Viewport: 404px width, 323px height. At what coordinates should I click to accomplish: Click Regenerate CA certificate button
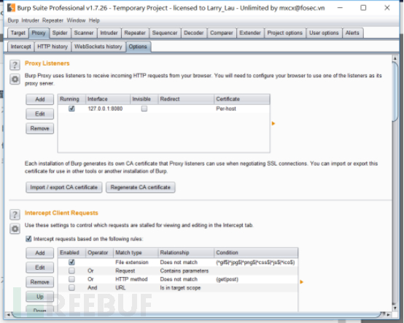click(141, 187)
